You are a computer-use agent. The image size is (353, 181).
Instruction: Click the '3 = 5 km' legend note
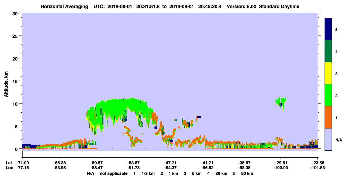click(x=193, y=173)
